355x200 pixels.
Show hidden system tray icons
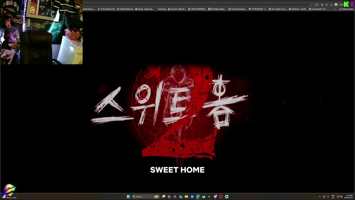(x=319, y=197)
